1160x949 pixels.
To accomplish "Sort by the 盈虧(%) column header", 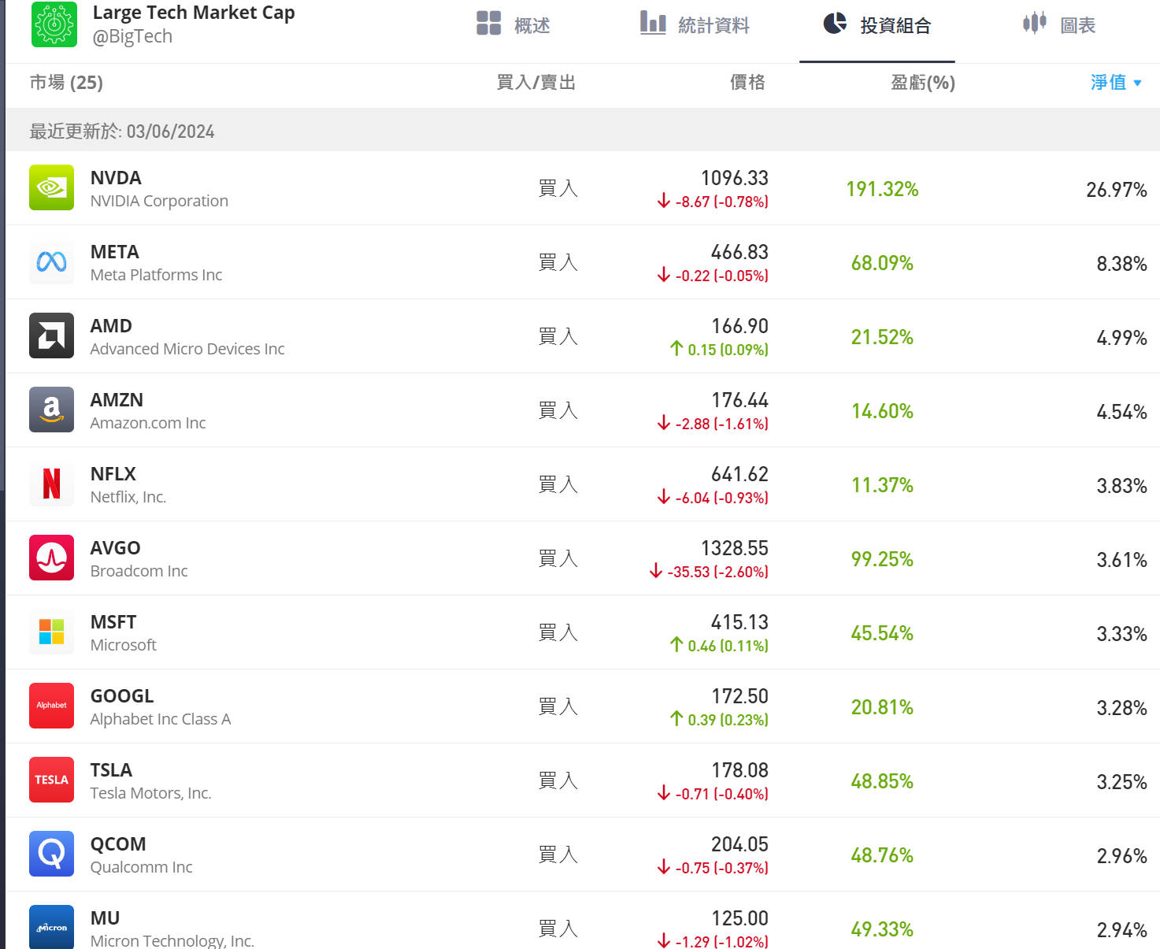I will tap(923, 83).
